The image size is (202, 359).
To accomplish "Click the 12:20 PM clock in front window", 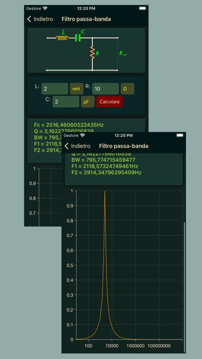I will [124, 135].
